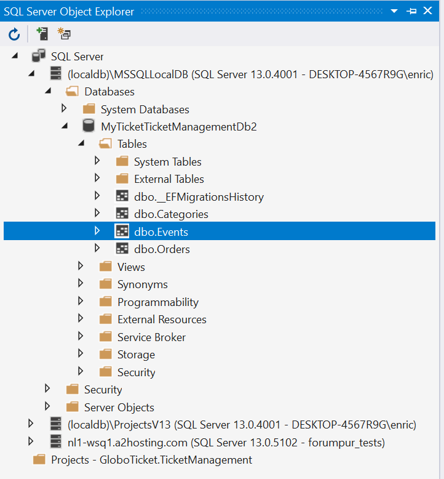Close the SQL Server Object Explorer panel
The width and height of the screenshot is (444, 479).
point(427,10)
